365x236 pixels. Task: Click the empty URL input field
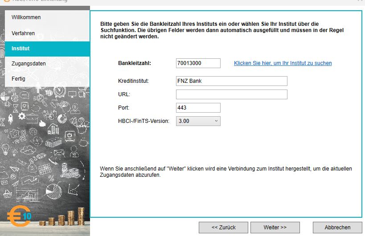point(232,94)
